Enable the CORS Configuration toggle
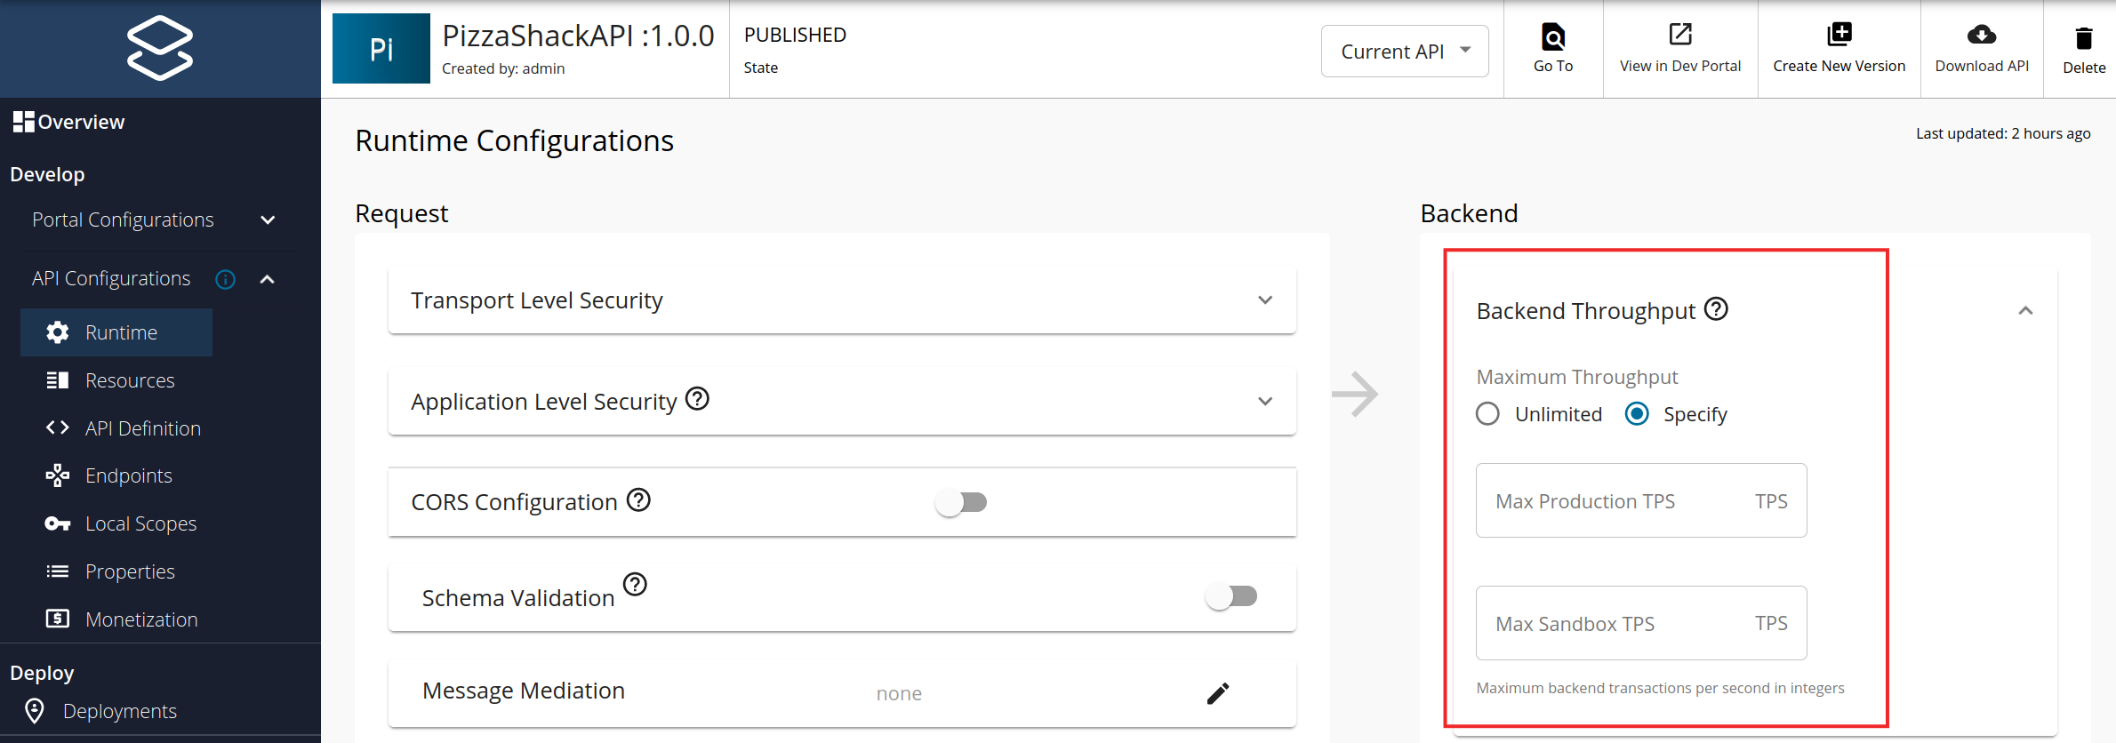Viewport: 2116px width, 743px height. (x=961, y=502)
